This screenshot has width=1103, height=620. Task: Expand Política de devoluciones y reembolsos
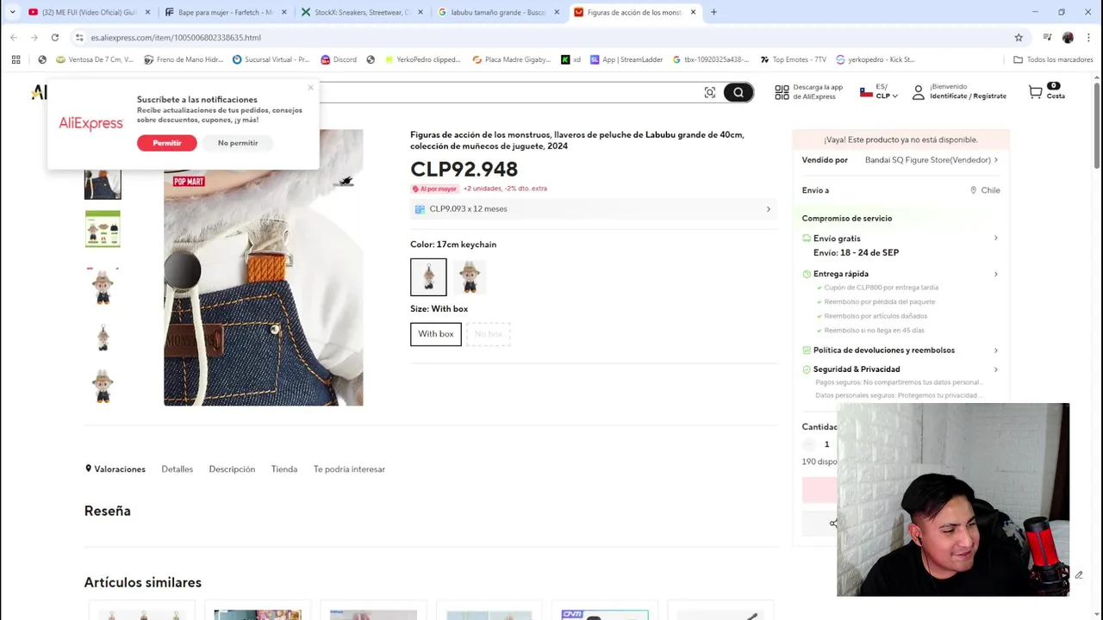coord(900,350)
